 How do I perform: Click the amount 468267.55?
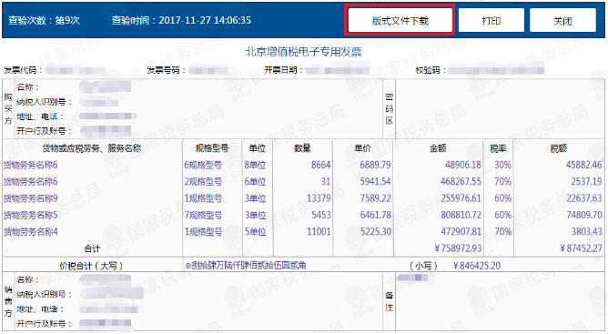(x=461, y=182)
